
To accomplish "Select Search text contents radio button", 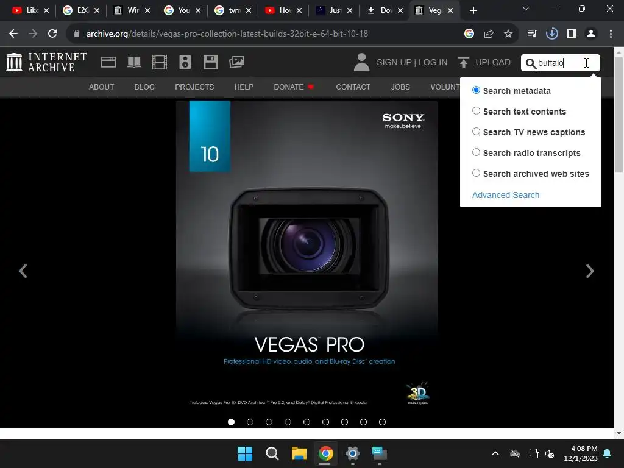I will coord(476,111).
